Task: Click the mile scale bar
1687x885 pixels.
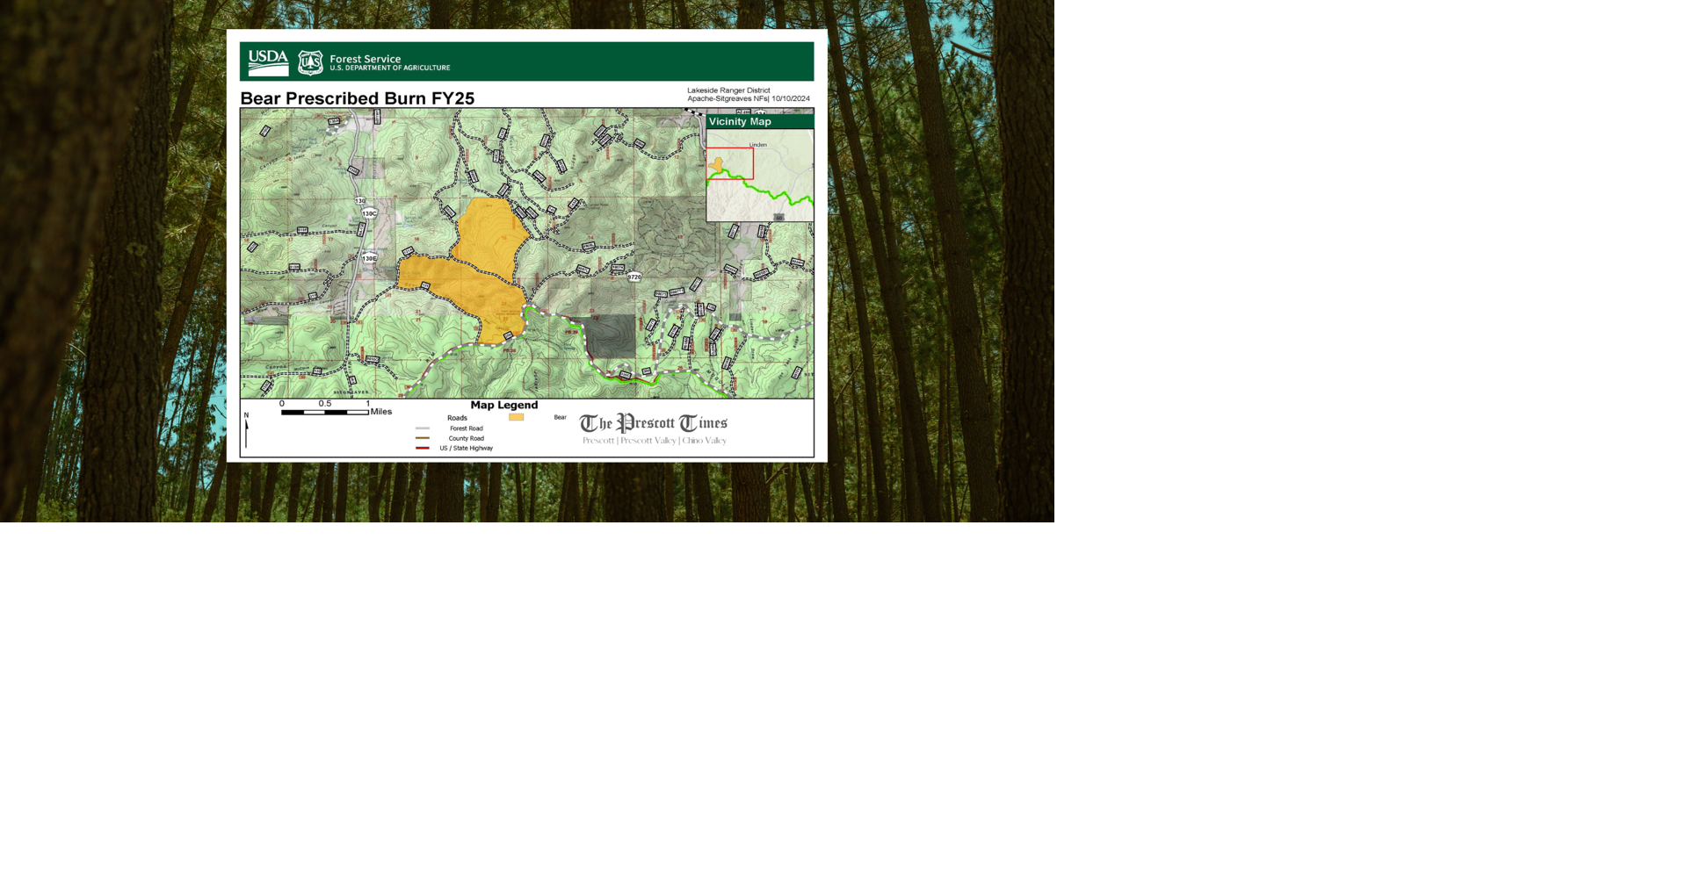Action: pyautogui.click(x=324, y=414)
